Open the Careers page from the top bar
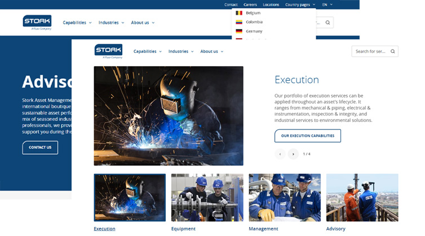Screen dimensions: 425x236 [250, 4]
